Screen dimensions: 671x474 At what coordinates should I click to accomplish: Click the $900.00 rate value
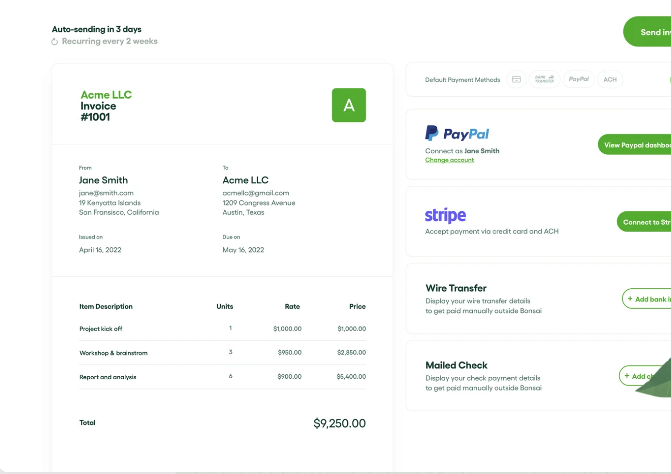tap(290, 376)
